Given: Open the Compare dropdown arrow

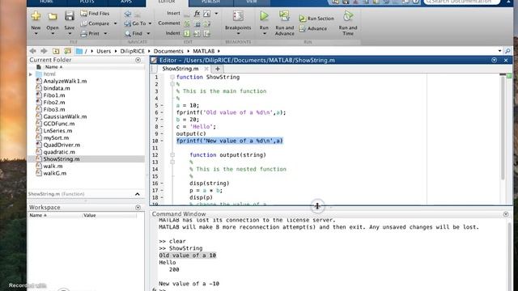Looking at the screenshot, I should [x=115, y=23].
